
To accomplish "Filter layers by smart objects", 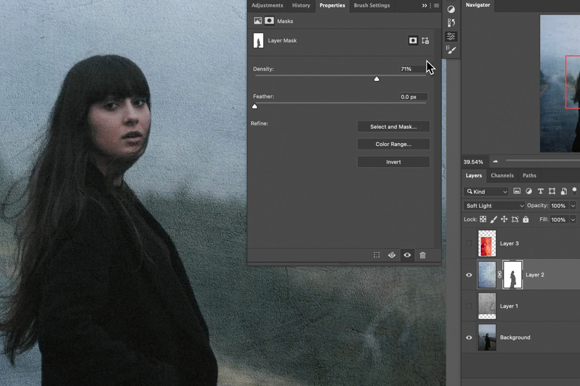I will pos(563,192).
